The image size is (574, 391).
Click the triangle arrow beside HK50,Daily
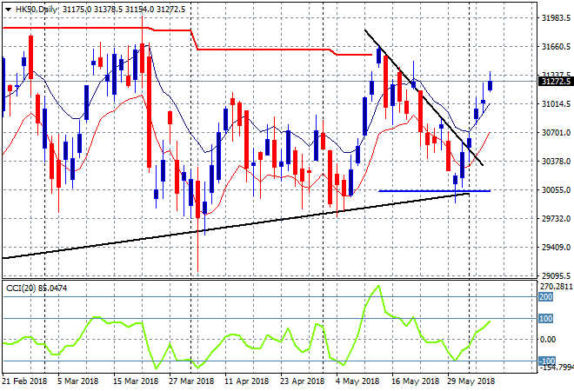(x=8, y=10)
